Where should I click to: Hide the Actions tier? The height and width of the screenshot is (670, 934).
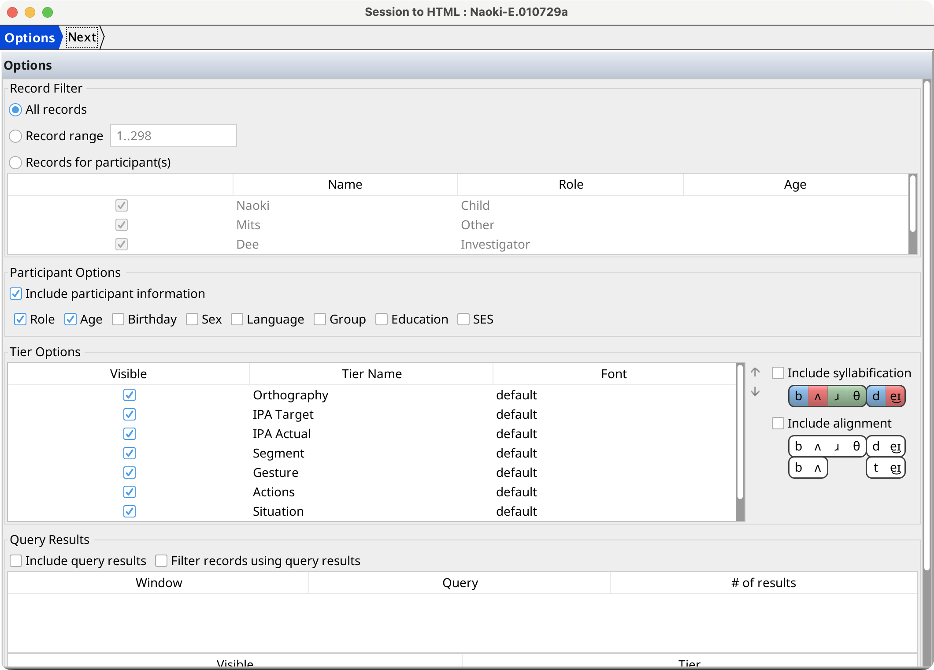[130, 492]
